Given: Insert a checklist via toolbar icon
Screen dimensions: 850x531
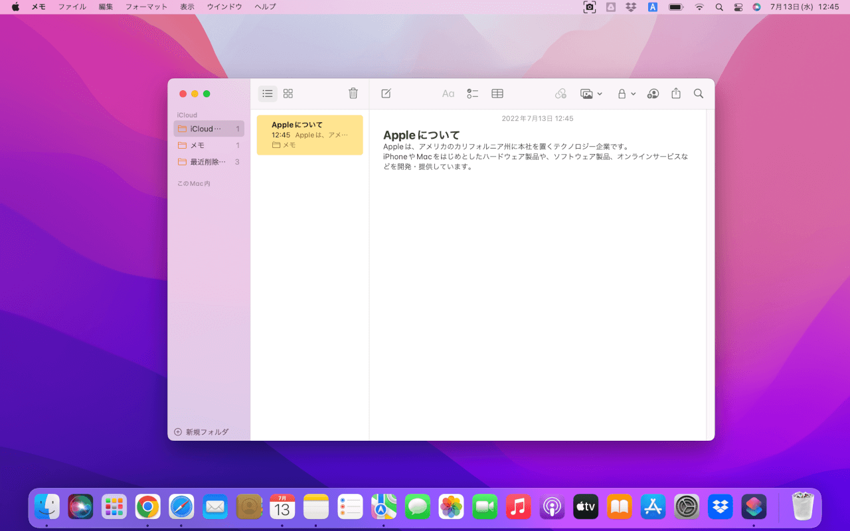Looking at the screenshot, I should (x=473, y=94).
